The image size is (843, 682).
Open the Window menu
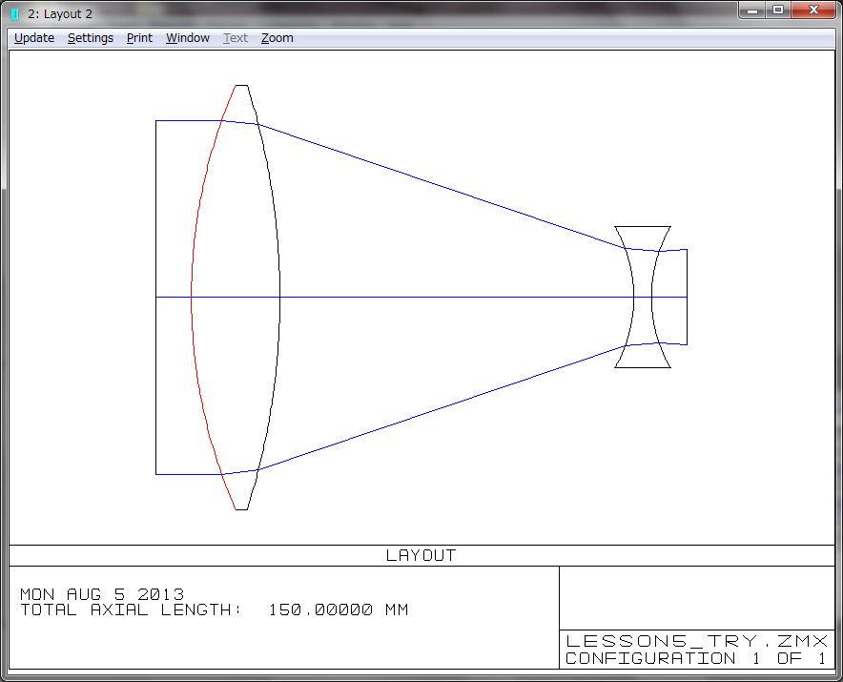[x=188, y=38]
